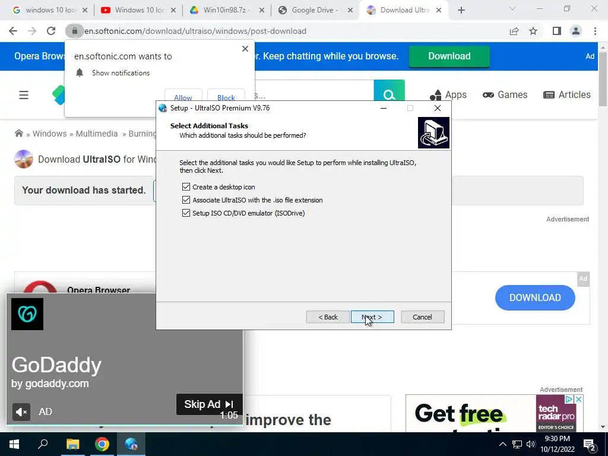The image size is (608, 456).
Task: Click the blue DOWNLOAD ad button
Action: point(535,297)
